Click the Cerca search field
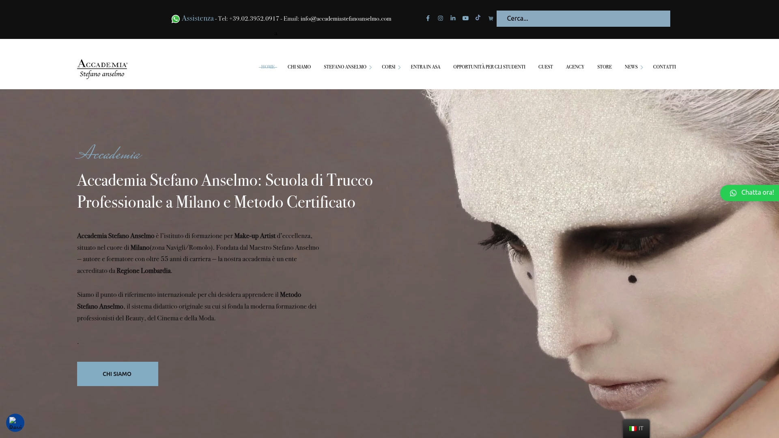 point(583,19)
